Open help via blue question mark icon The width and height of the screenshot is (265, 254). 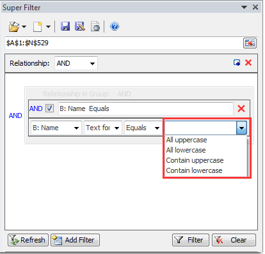(x=115, y=27)
